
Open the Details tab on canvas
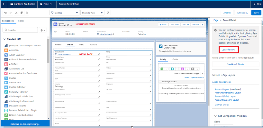[70, 45]
